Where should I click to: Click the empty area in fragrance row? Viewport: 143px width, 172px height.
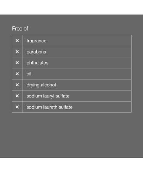89,41
